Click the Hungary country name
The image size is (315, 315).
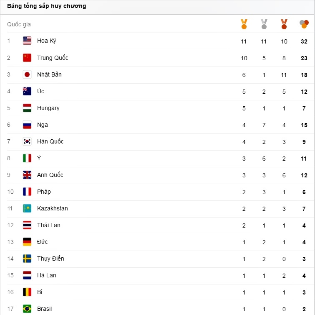[48, 108]
